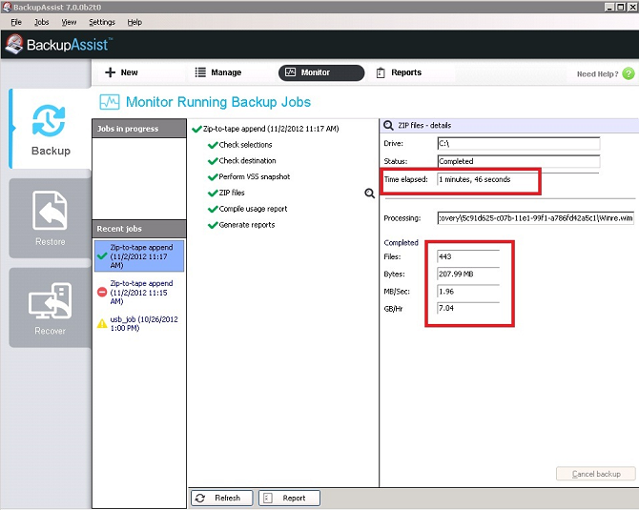
Task: Click the Bytes field showing 207.99 MB
Action: (468, 274)
